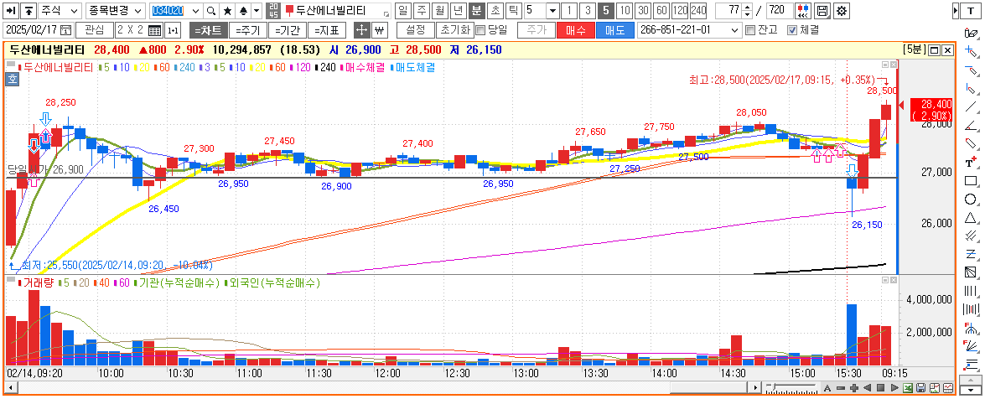Click the 관심 watchlist button
985x399 pixels.
(94, 30)
